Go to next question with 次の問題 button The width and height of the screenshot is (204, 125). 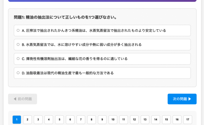point(182,99)
